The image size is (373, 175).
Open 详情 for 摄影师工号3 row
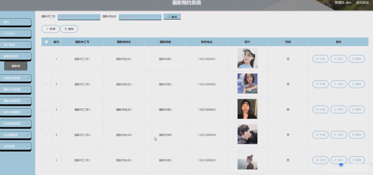pyautogui.click(x=320, y=109)
